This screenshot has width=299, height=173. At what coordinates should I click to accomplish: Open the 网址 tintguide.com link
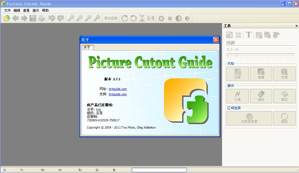(118, 89)
